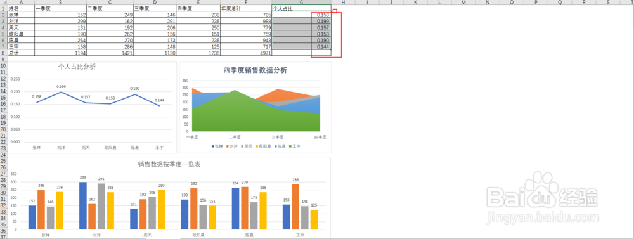Click the 个人占比分析 chart title
634x239 pixels.
tap(77, 67)
